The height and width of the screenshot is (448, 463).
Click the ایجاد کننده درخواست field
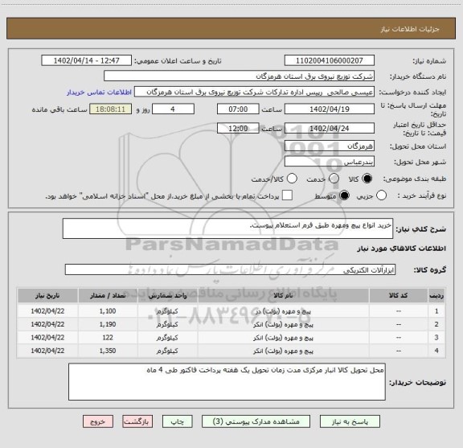click(254, 92)
